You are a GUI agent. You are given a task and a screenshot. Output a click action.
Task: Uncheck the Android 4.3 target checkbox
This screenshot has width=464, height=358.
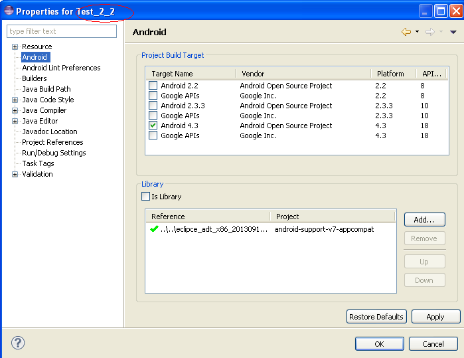tap(153, 126)
